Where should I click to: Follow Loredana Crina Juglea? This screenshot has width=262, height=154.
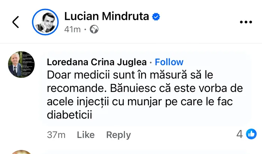pos(169,62)
